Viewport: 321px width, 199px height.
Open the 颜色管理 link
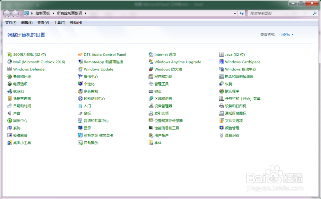point(232,128)
